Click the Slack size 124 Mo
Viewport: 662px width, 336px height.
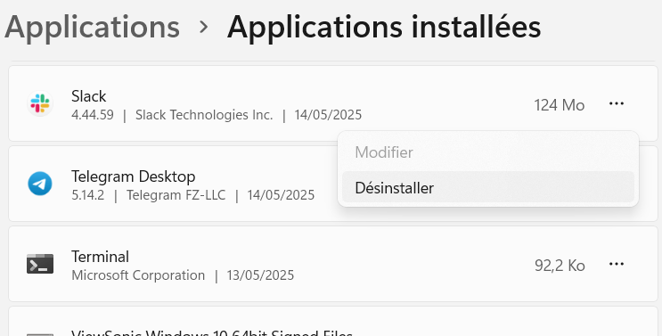pos(560,104)
